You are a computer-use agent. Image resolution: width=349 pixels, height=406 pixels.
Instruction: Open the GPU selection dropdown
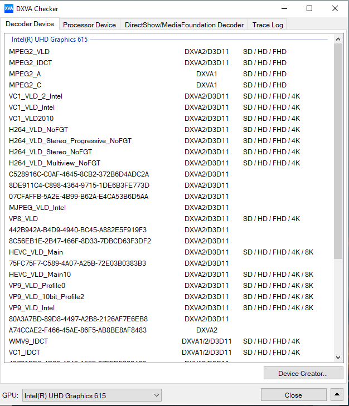coord(92,395)
